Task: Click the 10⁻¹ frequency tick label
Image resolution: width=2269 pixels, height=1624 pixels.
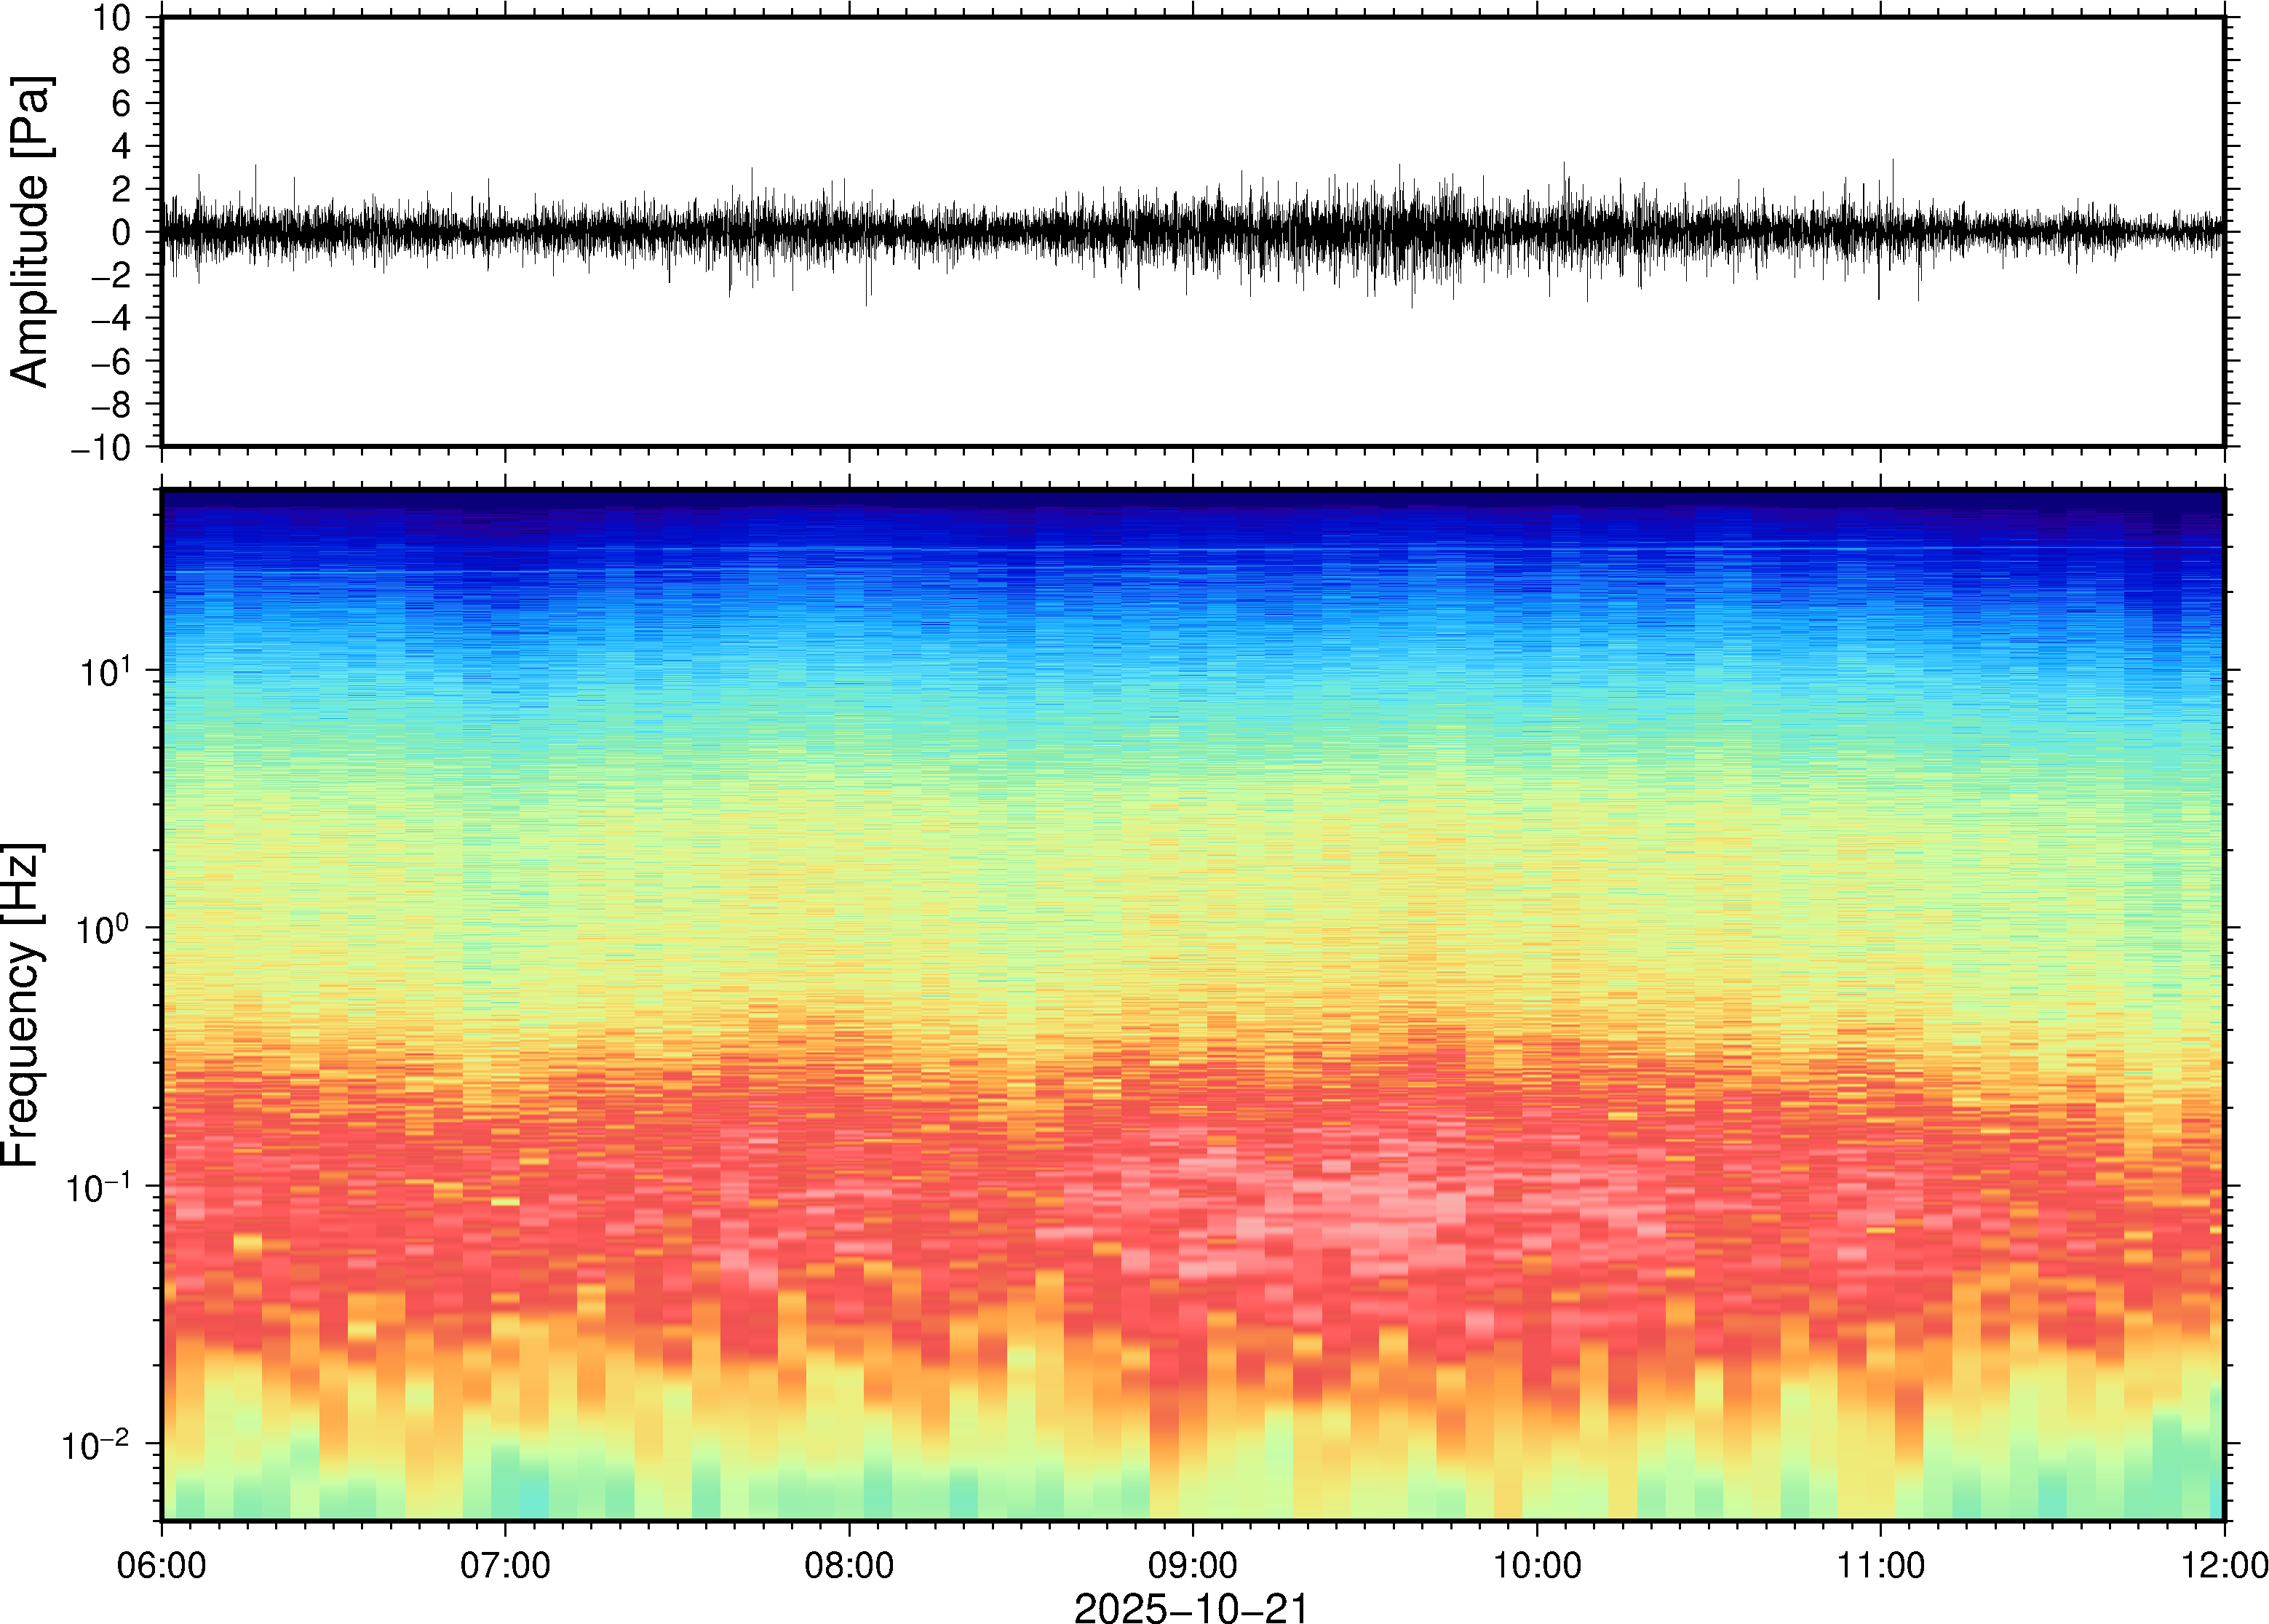Action: click(97, 1188)
